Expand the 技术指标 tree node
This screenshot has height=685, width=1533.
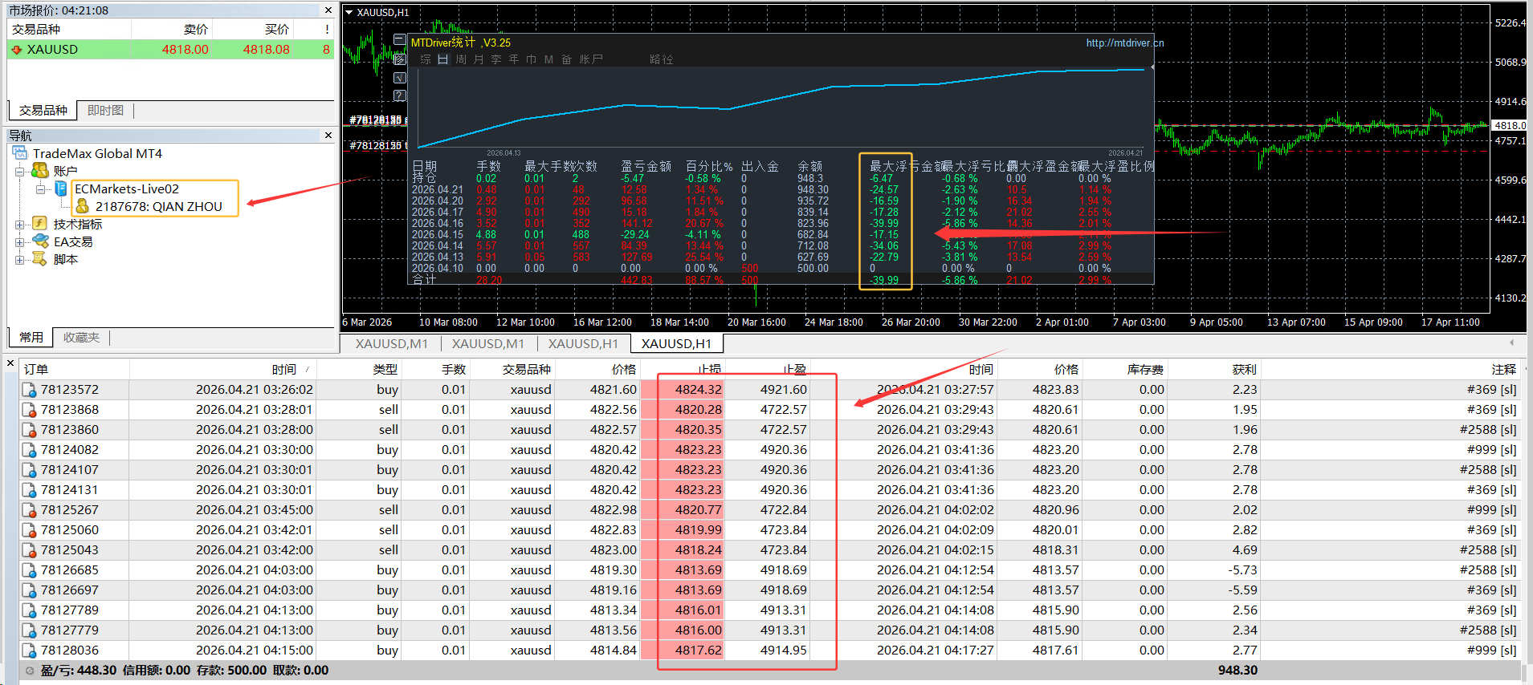click(x=19, y=225)
